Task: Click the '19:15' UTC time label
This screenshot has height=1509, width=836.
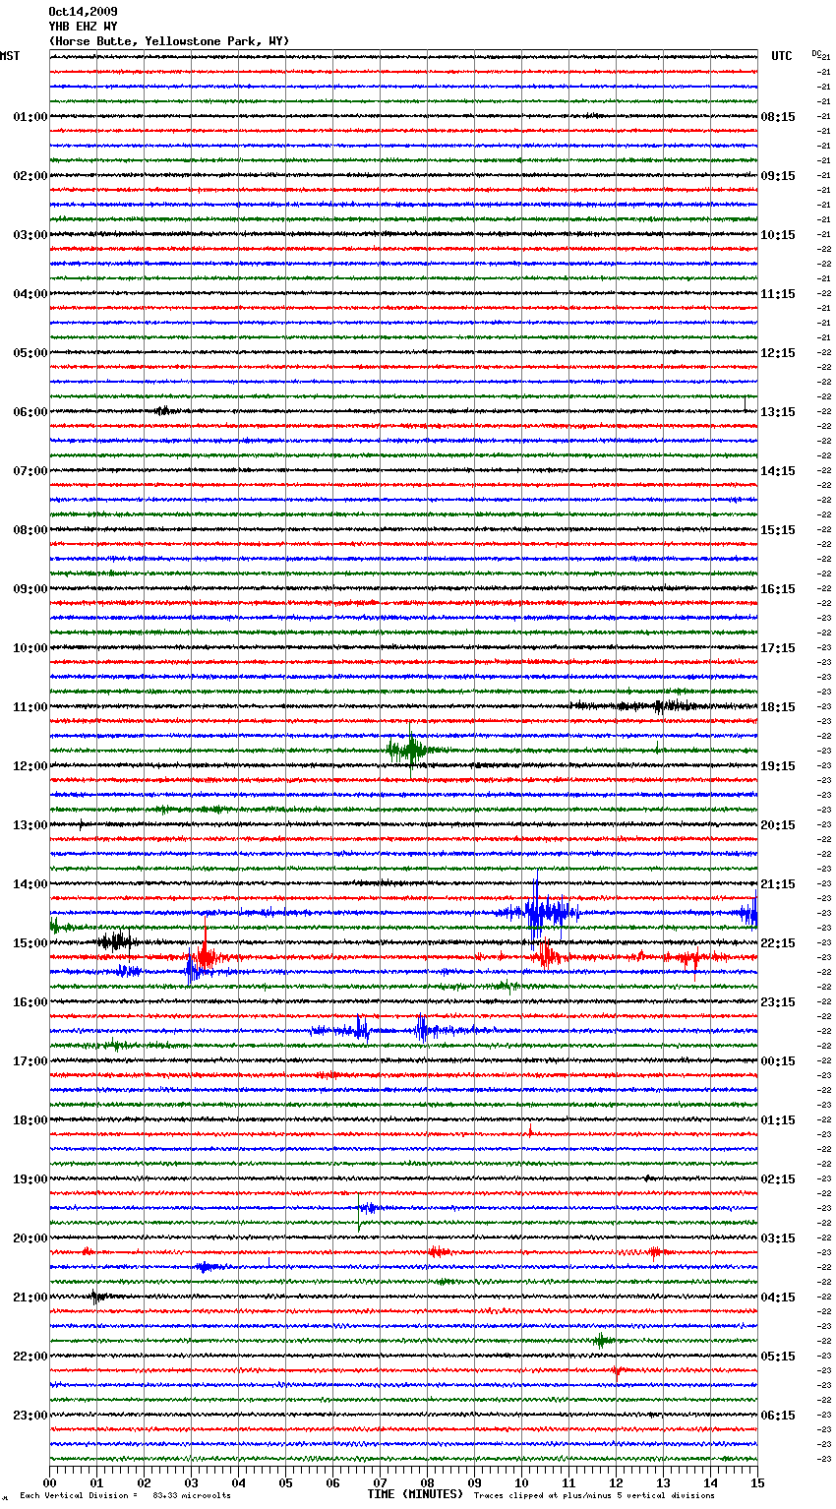Action: [x=778, y=766]
